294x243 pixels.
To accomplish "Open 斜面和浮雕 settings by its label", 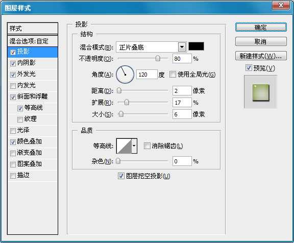I will (x=32, y=96).
